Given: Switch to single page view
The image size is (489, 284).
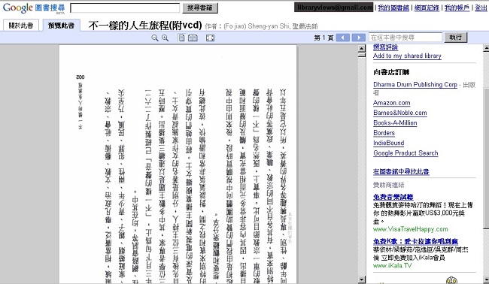Looking at the screenshot, I should tap(181, 38).
